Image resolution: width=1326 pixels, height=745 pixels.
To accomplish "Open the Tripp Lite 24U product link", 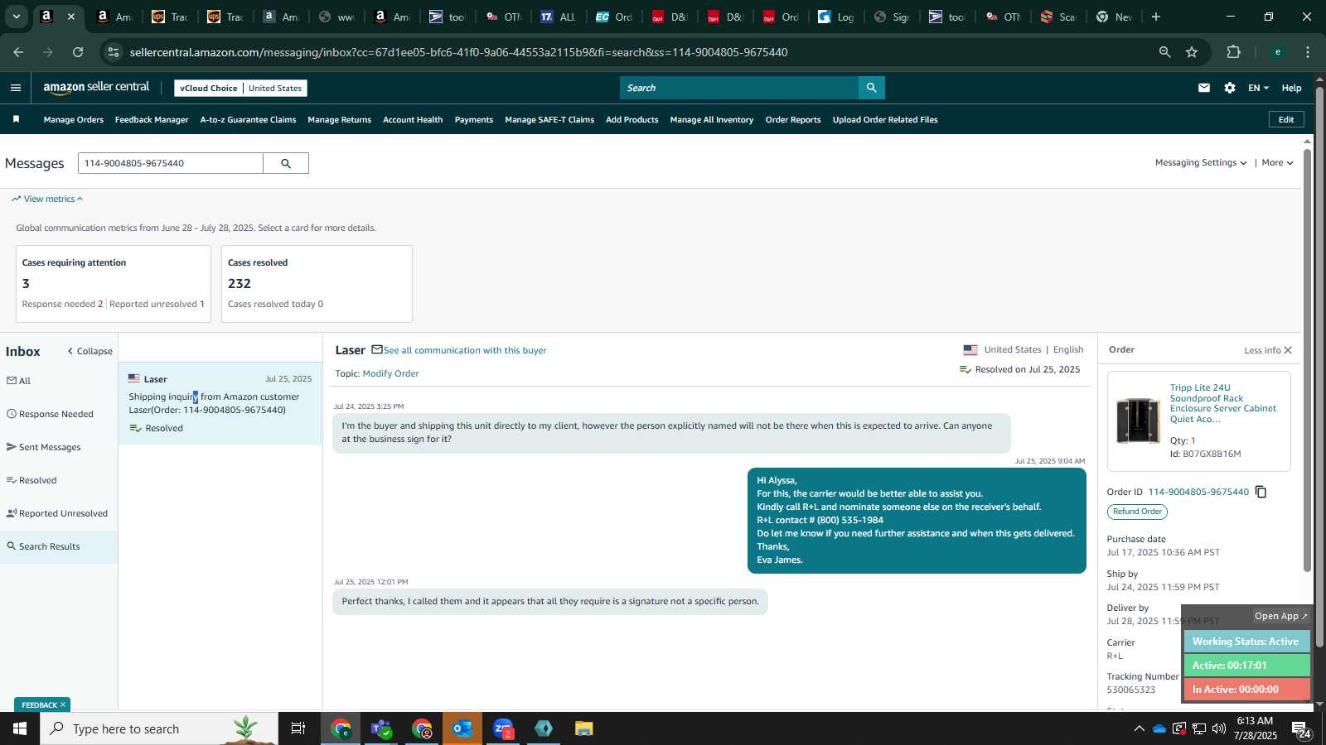I will click(1223, 403).
